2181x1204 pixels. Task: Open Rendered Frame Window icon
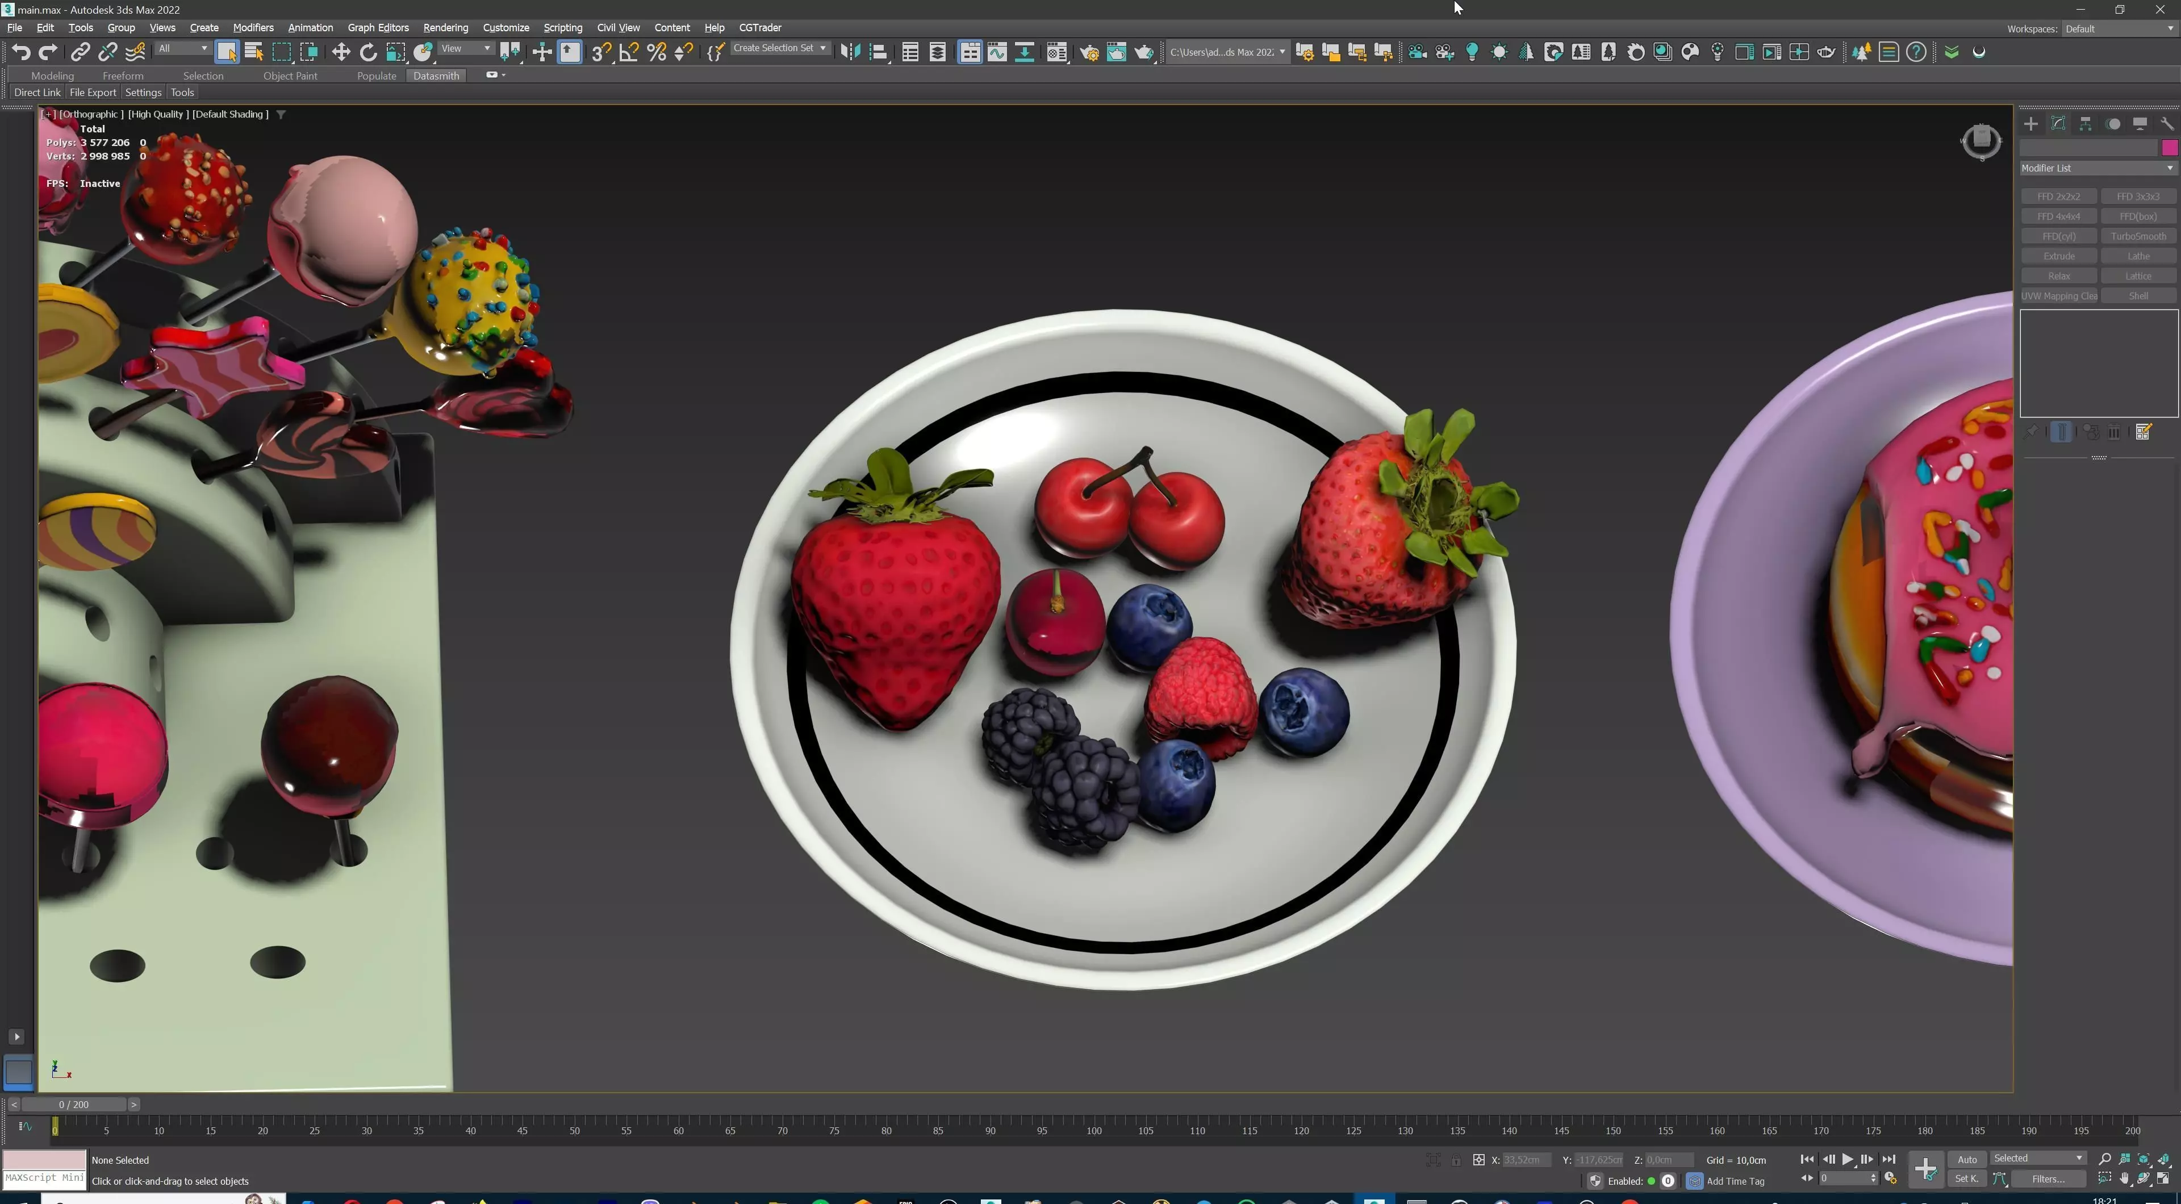coord(1117,52)
